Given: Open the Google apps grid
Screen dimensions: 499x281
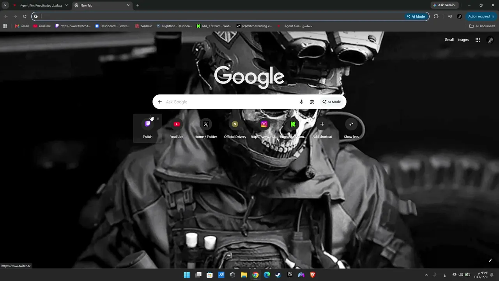Looking at the screenshot, I should [x=478, y=40].
